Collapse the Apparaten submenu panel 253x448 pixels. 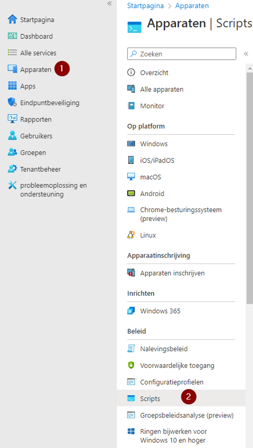pyautogui.click(x=246, y=54)
